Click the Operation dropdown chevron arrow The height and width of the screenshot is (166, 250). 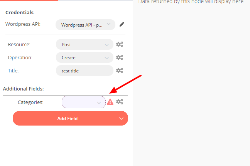106,58
